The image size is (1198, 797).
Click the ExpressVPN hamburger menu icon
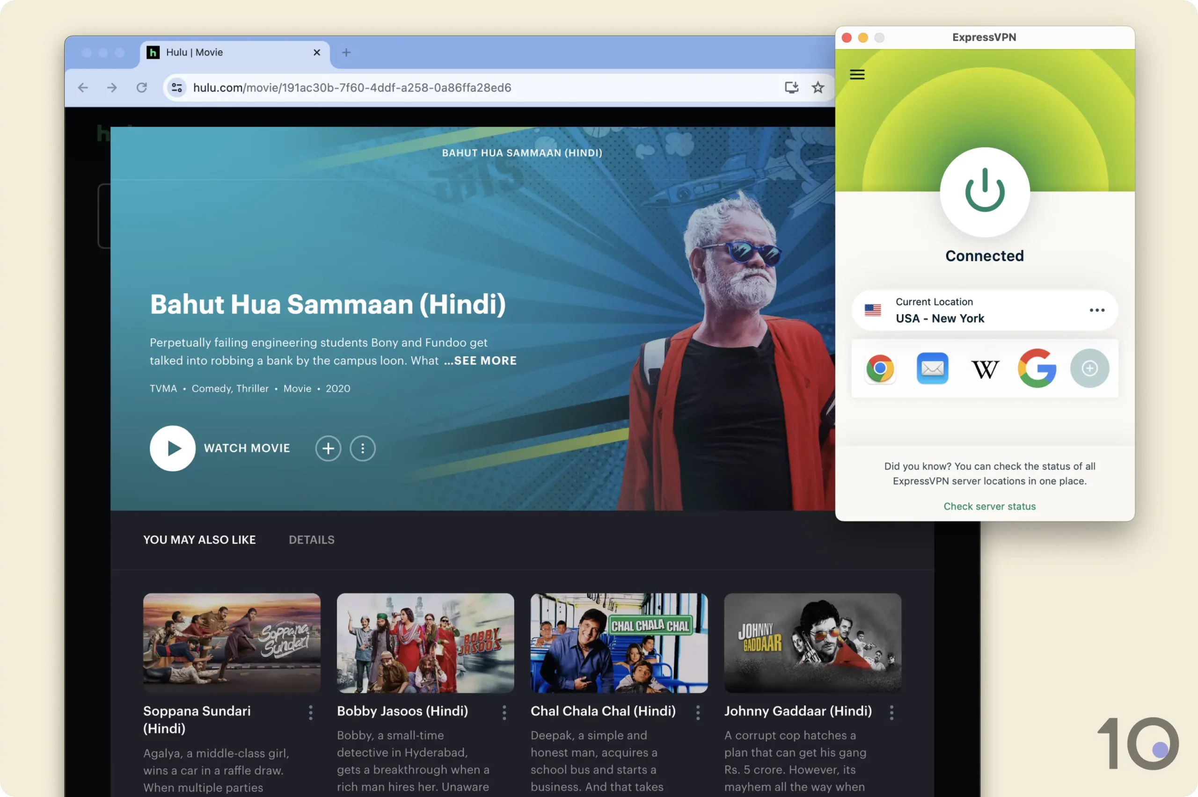[x=856, y=74]
